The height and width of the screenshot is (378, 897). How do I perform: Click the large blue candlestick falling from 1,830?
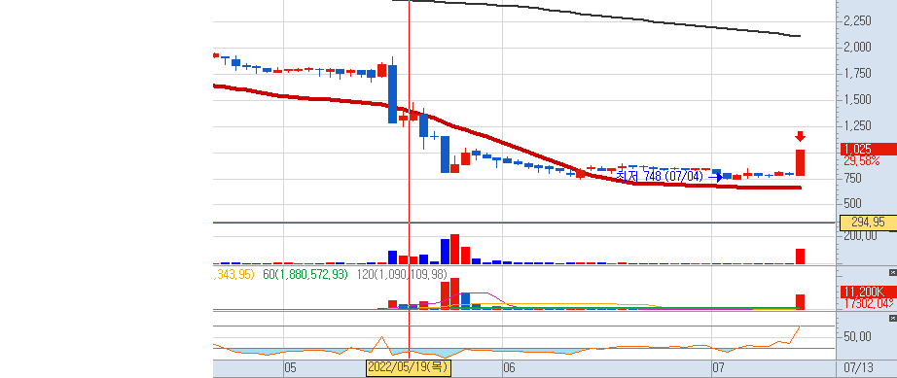tap(392, 93)
